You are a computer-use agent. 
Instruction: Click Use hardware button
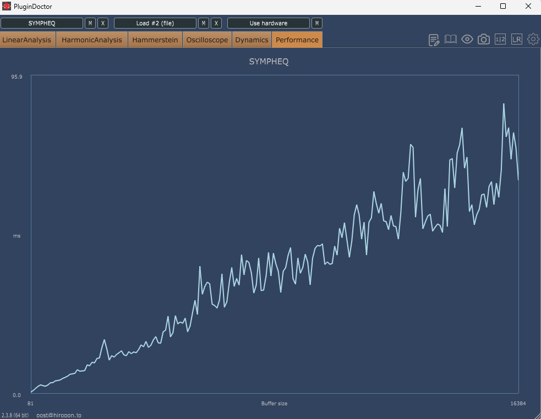[269, 23]
